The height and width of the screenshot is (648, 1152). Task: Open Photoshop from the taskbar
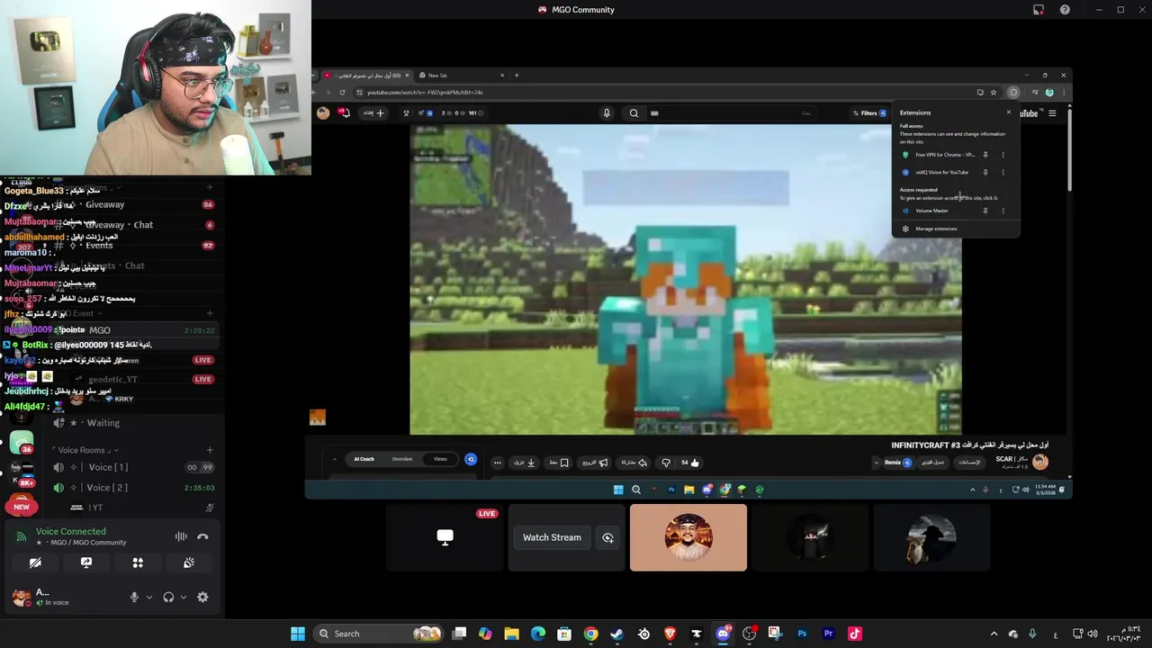802,634
